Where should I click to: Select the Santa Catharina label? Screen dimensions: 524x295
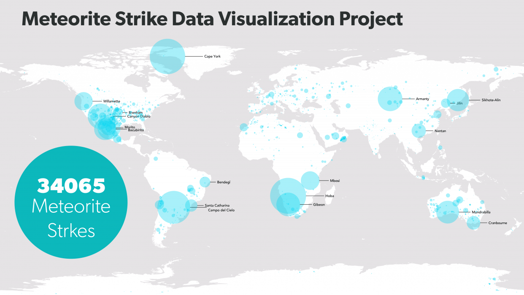click(218, 205)
